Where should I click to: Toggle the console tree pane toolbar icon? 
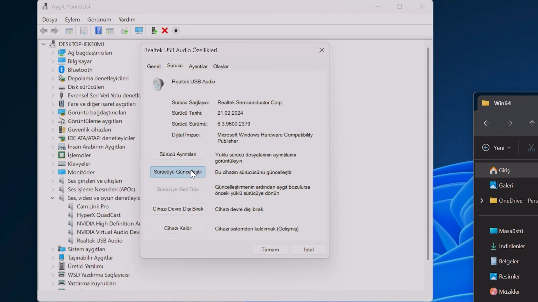tap(69, 31)
